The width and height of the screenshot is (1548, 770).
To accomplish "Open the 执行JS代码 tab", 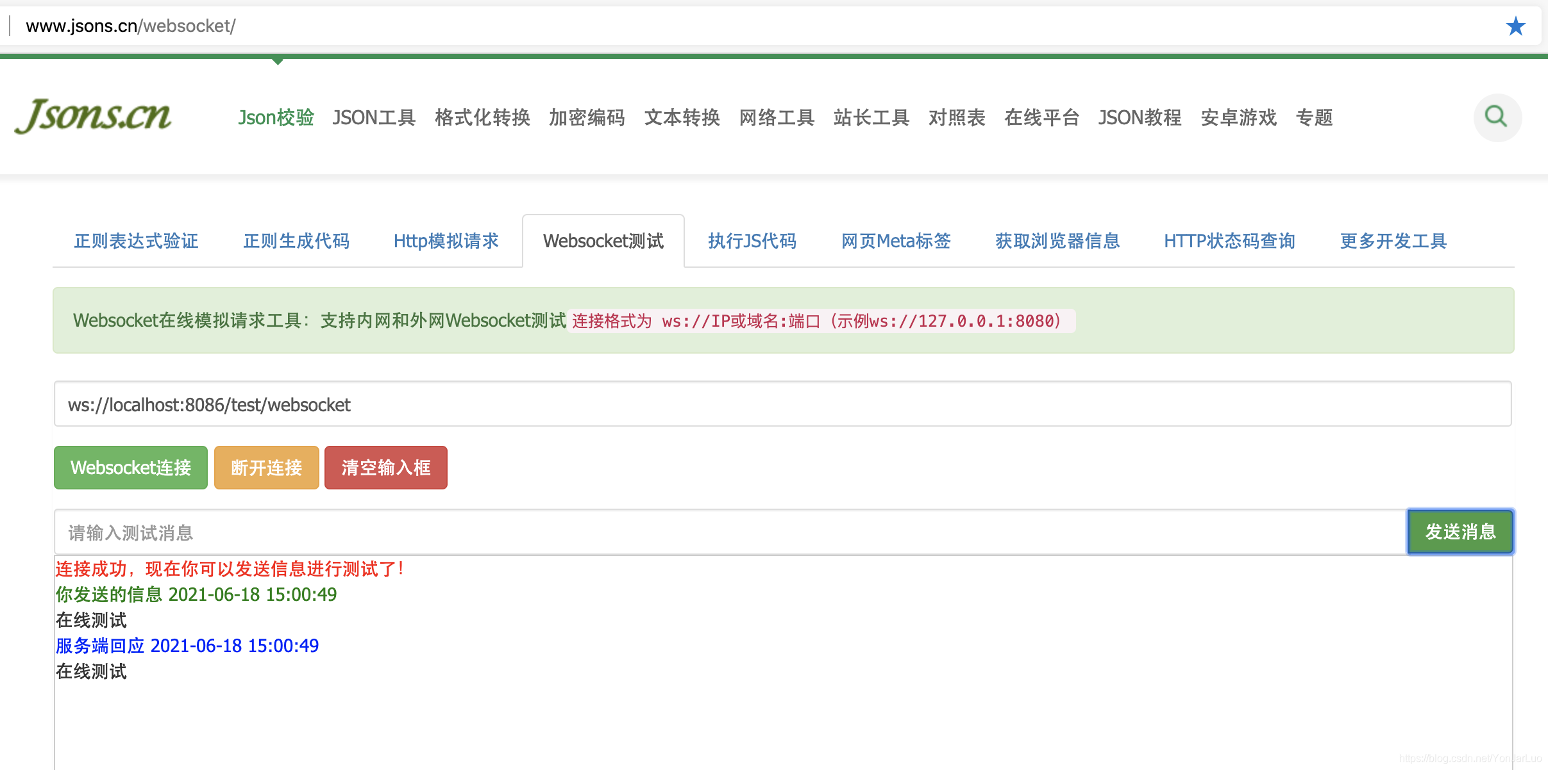I will pyautogui.click(x=752, y=242).
